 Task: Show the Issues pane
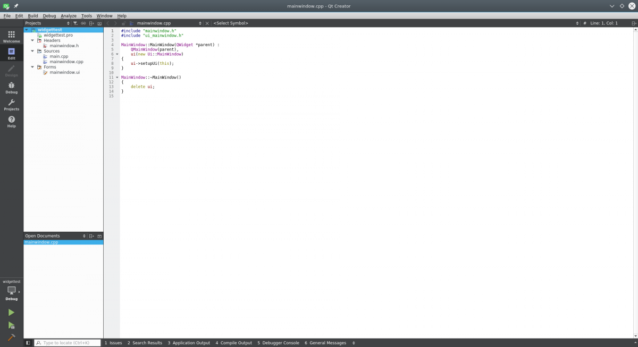(x=113, y=343)
